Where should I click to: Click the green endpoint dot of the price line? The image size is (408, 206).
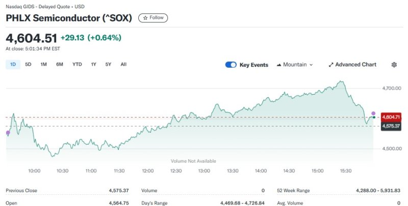(x=373, y=117)
